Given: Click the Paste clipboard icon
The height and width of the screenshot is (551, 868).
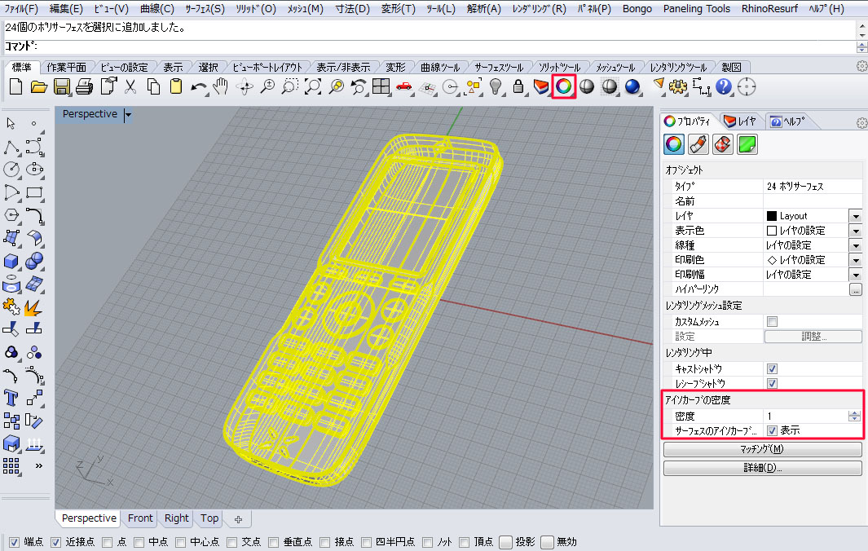Looking at the screenshot, I should pyautogui.click(x=176, y=87).
